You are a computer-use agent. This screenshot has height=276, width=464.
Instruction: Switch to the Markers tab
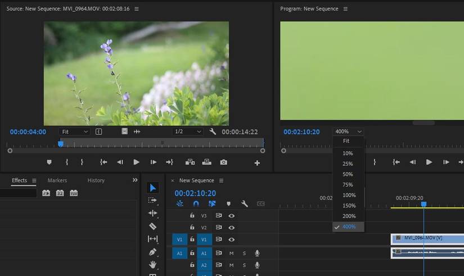pos(57,180)
